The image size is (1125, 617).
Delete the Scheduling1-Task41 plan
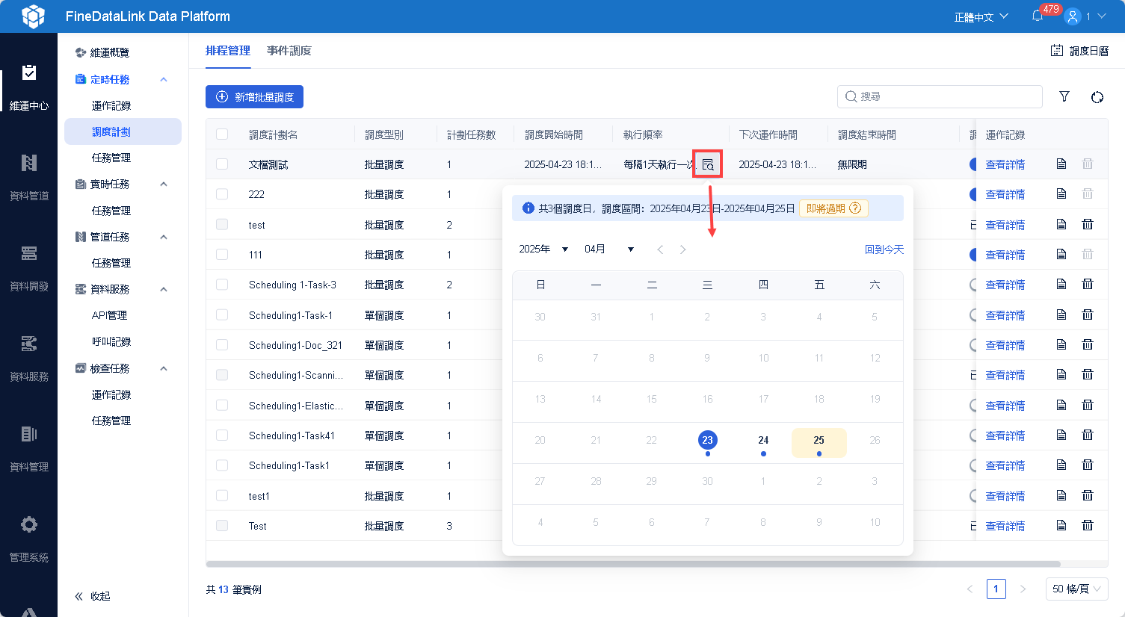[1088, 435]
